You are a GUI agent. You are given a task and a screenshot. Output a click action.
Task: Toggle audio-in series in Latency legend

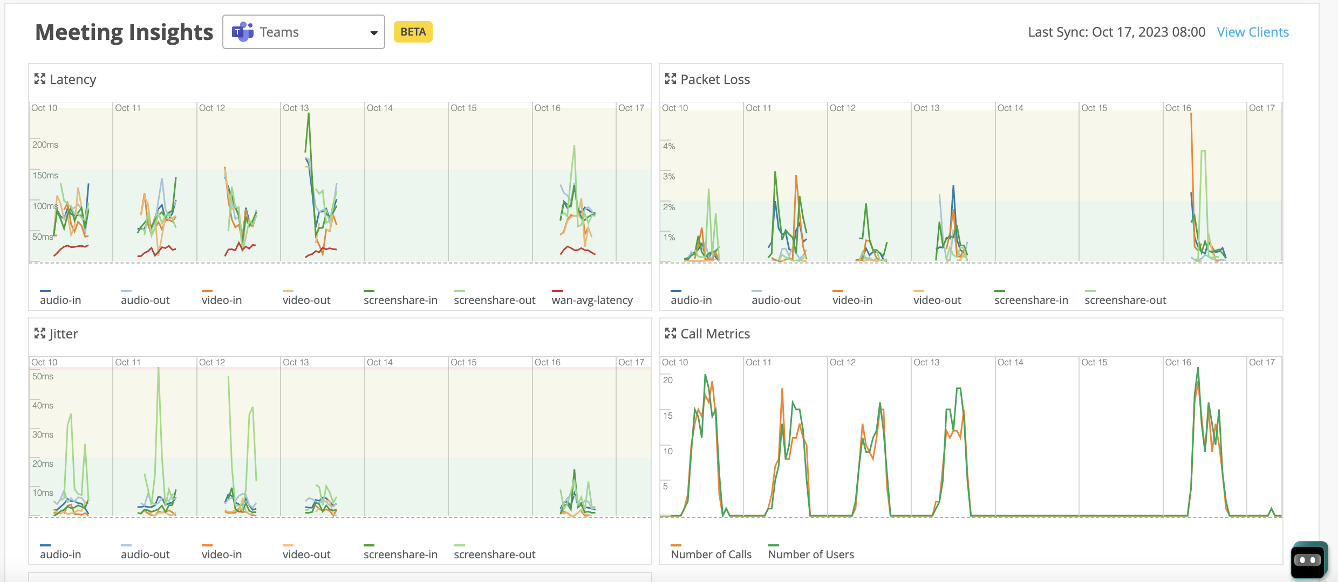click(x=60, y=300)
